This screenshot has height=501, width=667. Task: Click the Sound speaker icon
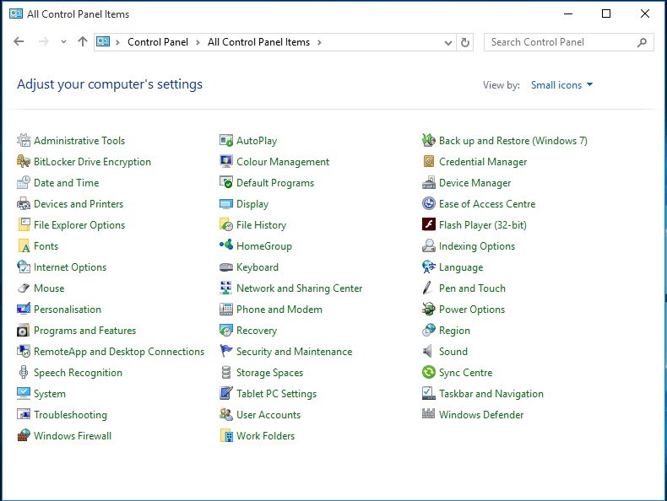[x=428, y=352]
